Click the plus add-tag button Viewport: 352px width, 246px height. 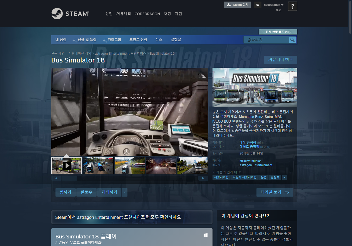284,177
